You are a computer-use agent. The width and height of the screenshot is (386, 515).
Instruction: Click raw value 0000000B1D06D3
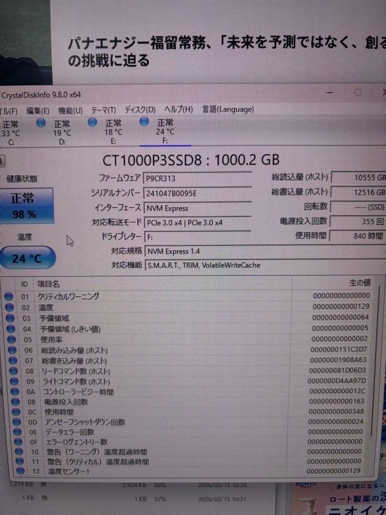click(337, 370)
